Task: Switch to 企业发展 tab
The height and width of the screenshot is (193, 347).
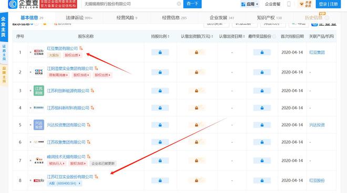Action: pyautogui.click(x=222, y=18)
